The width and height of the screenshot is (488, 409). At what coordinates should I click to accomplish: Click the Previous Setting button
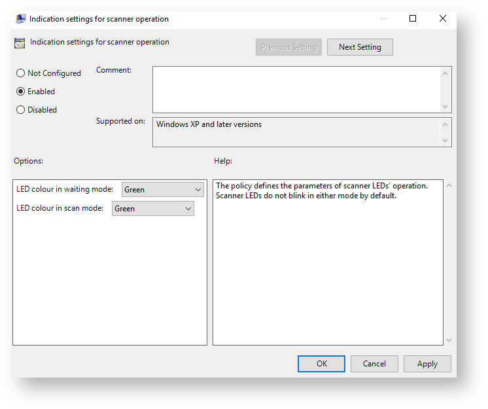point(288,47)
